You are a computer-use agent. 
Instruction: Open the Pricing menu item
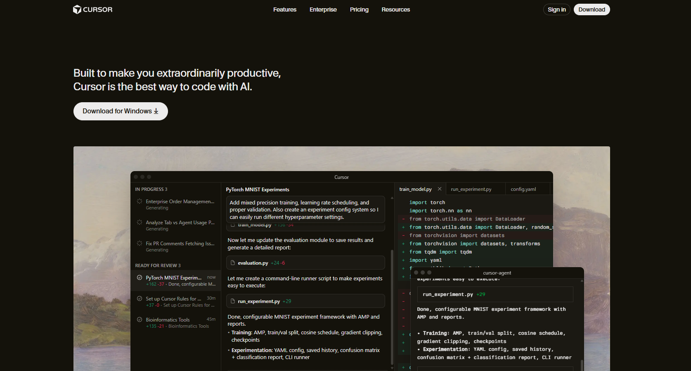pos(359,9)
